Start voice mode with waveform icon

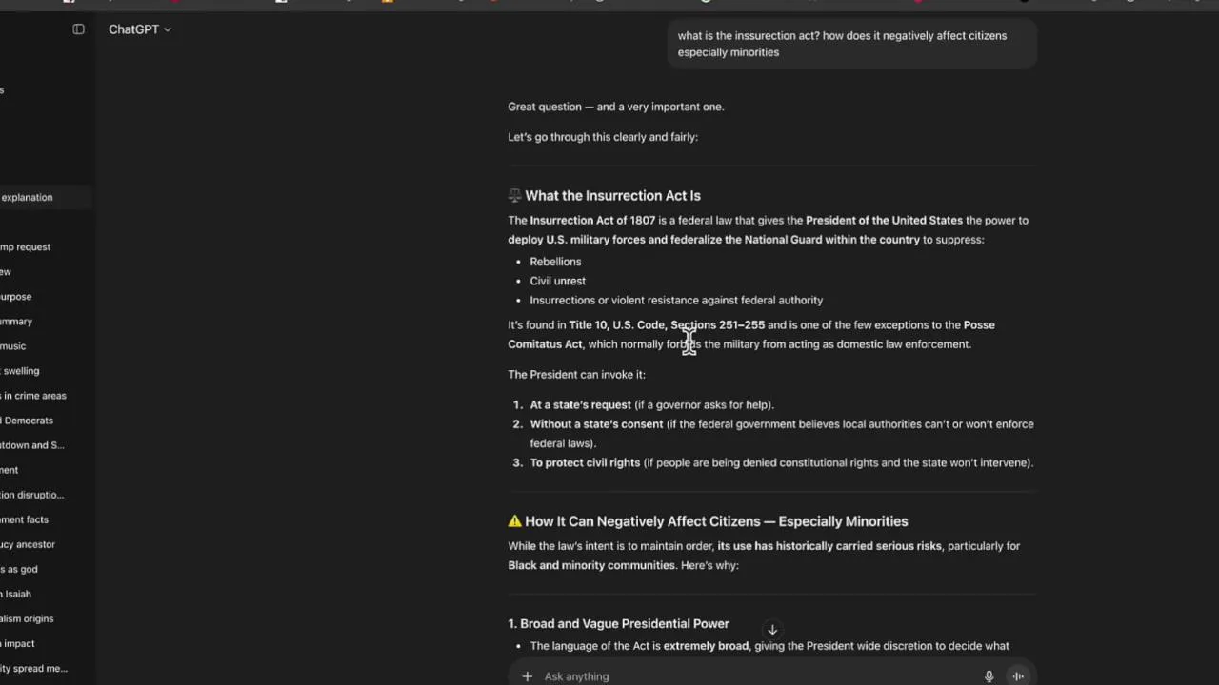[1018, 676]
